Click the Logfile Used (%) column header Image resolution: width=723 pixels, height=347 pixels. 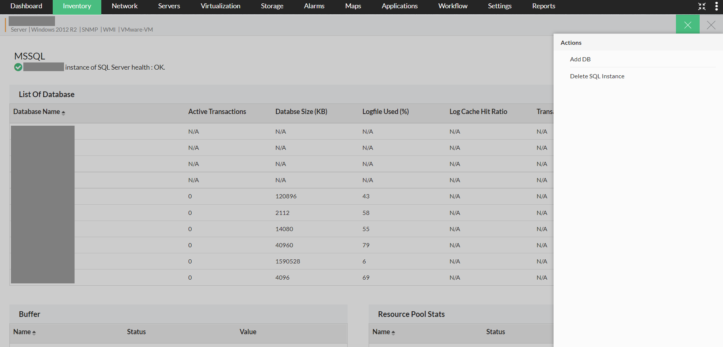(x=386, y=111)
